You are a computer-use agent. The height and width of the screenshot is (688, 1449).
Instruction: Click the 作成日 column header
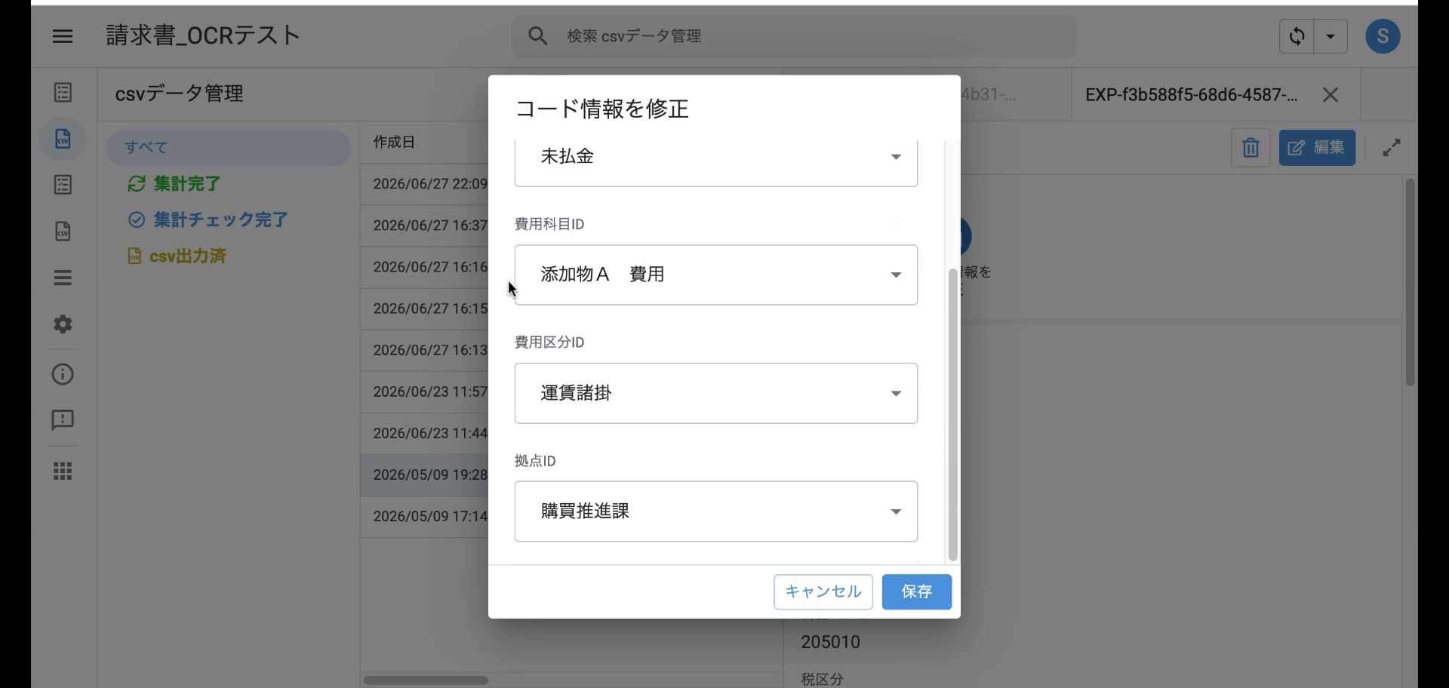tap(395, 142)
